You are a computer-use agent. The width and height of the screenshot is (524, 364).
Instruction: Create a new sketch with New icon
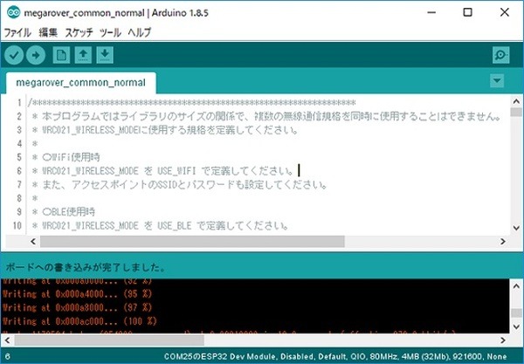point(61,56)
